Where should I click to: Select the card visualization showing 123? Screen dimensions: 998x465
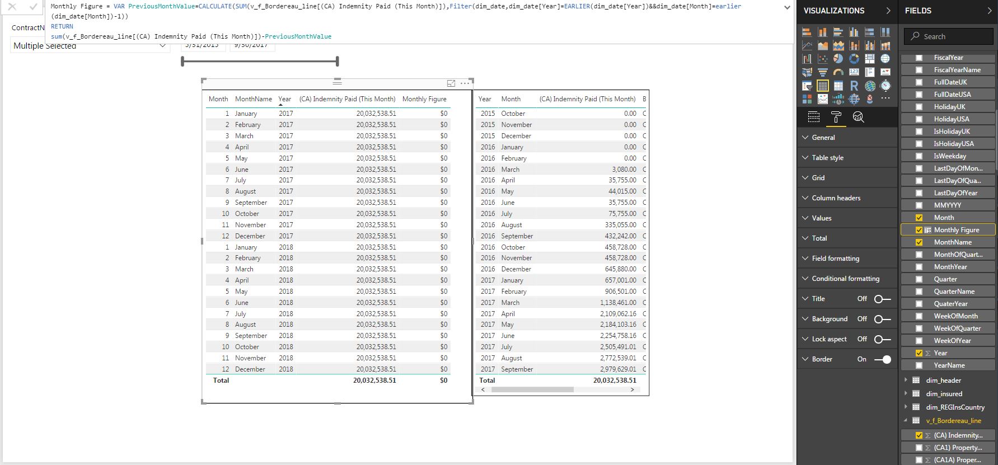tap(854, 72)
